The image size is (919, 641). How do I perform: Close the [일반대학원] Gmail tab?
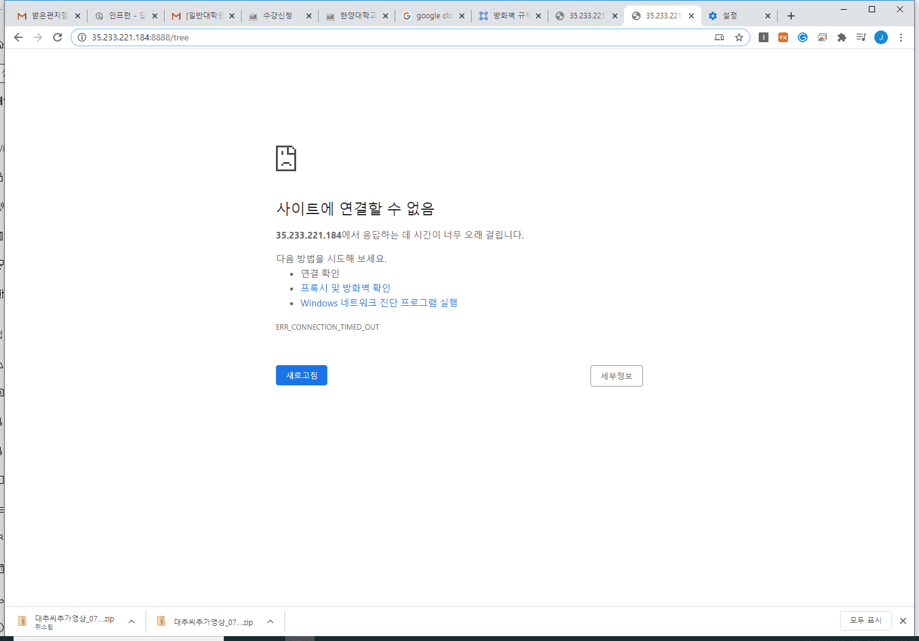click(x=232, y=16)
